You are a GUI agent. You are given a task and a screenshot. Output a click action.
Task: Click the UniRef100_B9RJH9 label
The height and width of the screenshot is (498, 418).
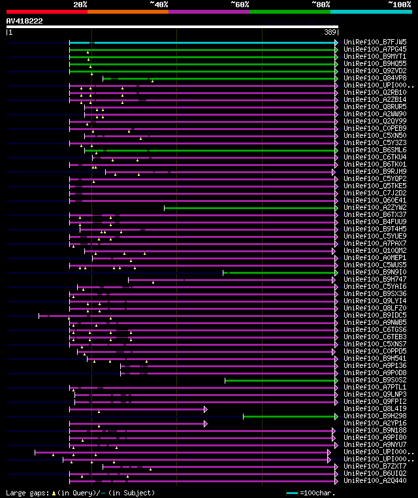tap(375, 171)
